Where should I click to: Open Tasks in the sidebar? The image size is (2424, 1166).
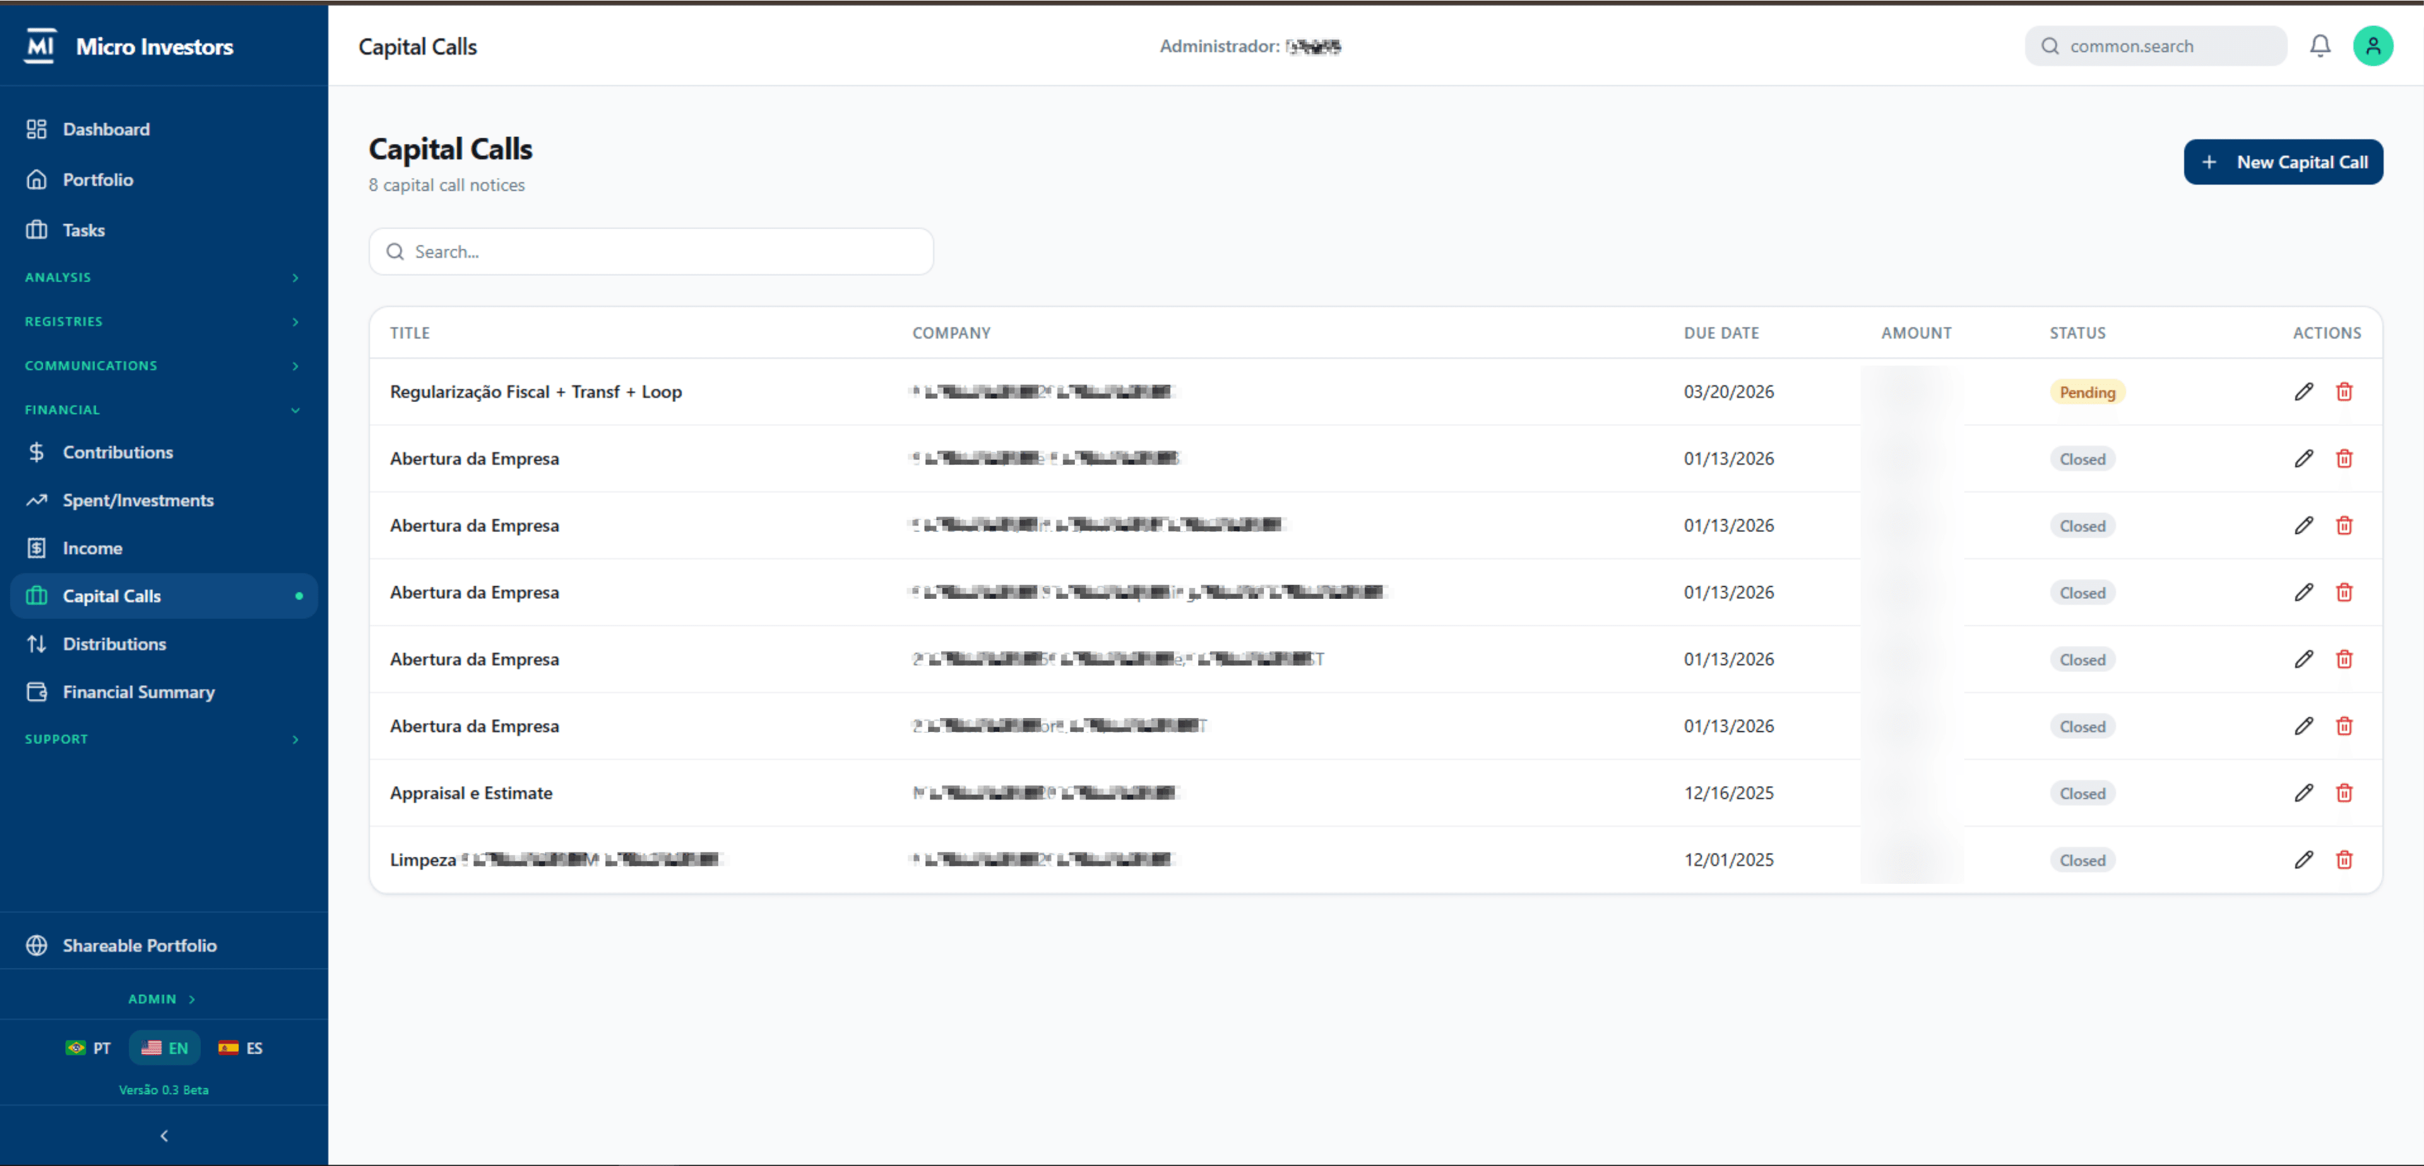point(163,230)
